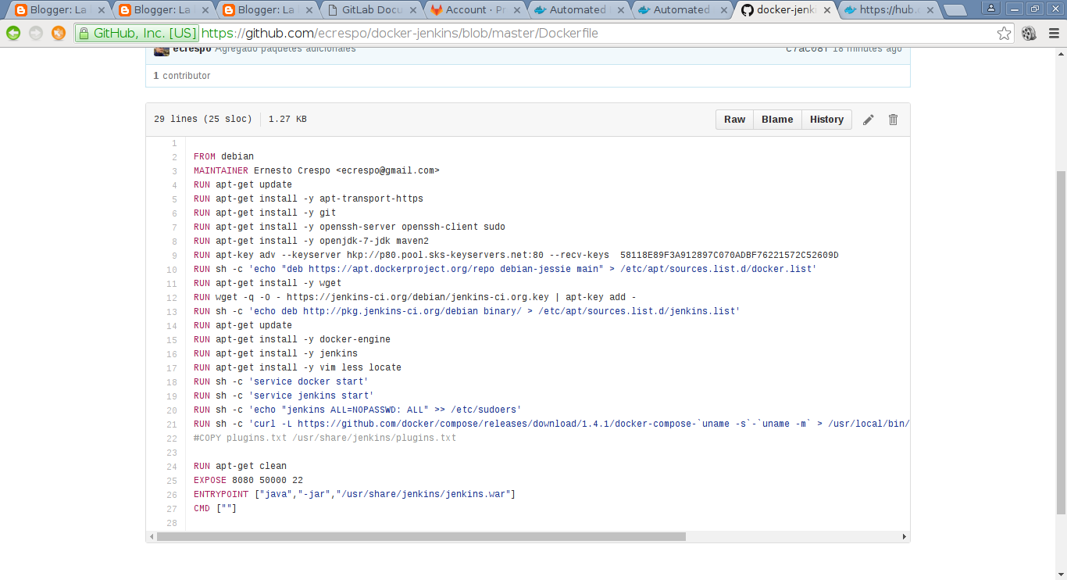Open the 1 contributor link
The image size is (1067, 580).
[x=182, y=76]
